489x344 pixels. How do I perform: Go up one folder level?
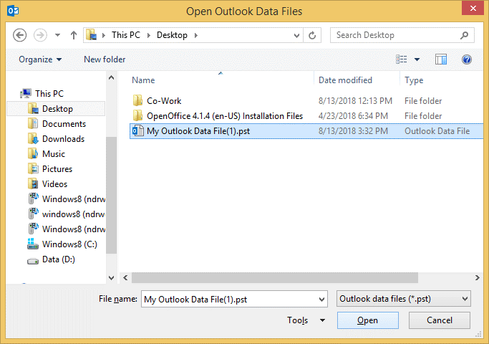74,34
